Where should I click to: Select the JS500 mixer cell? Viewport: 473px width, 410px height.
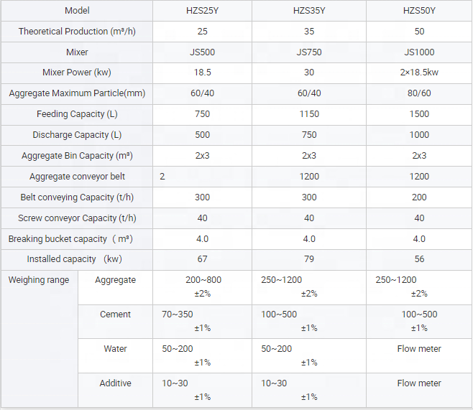point(202,52)
